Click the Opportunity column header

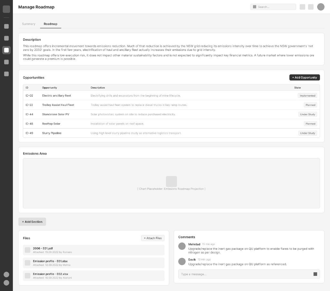click(49, 88)
